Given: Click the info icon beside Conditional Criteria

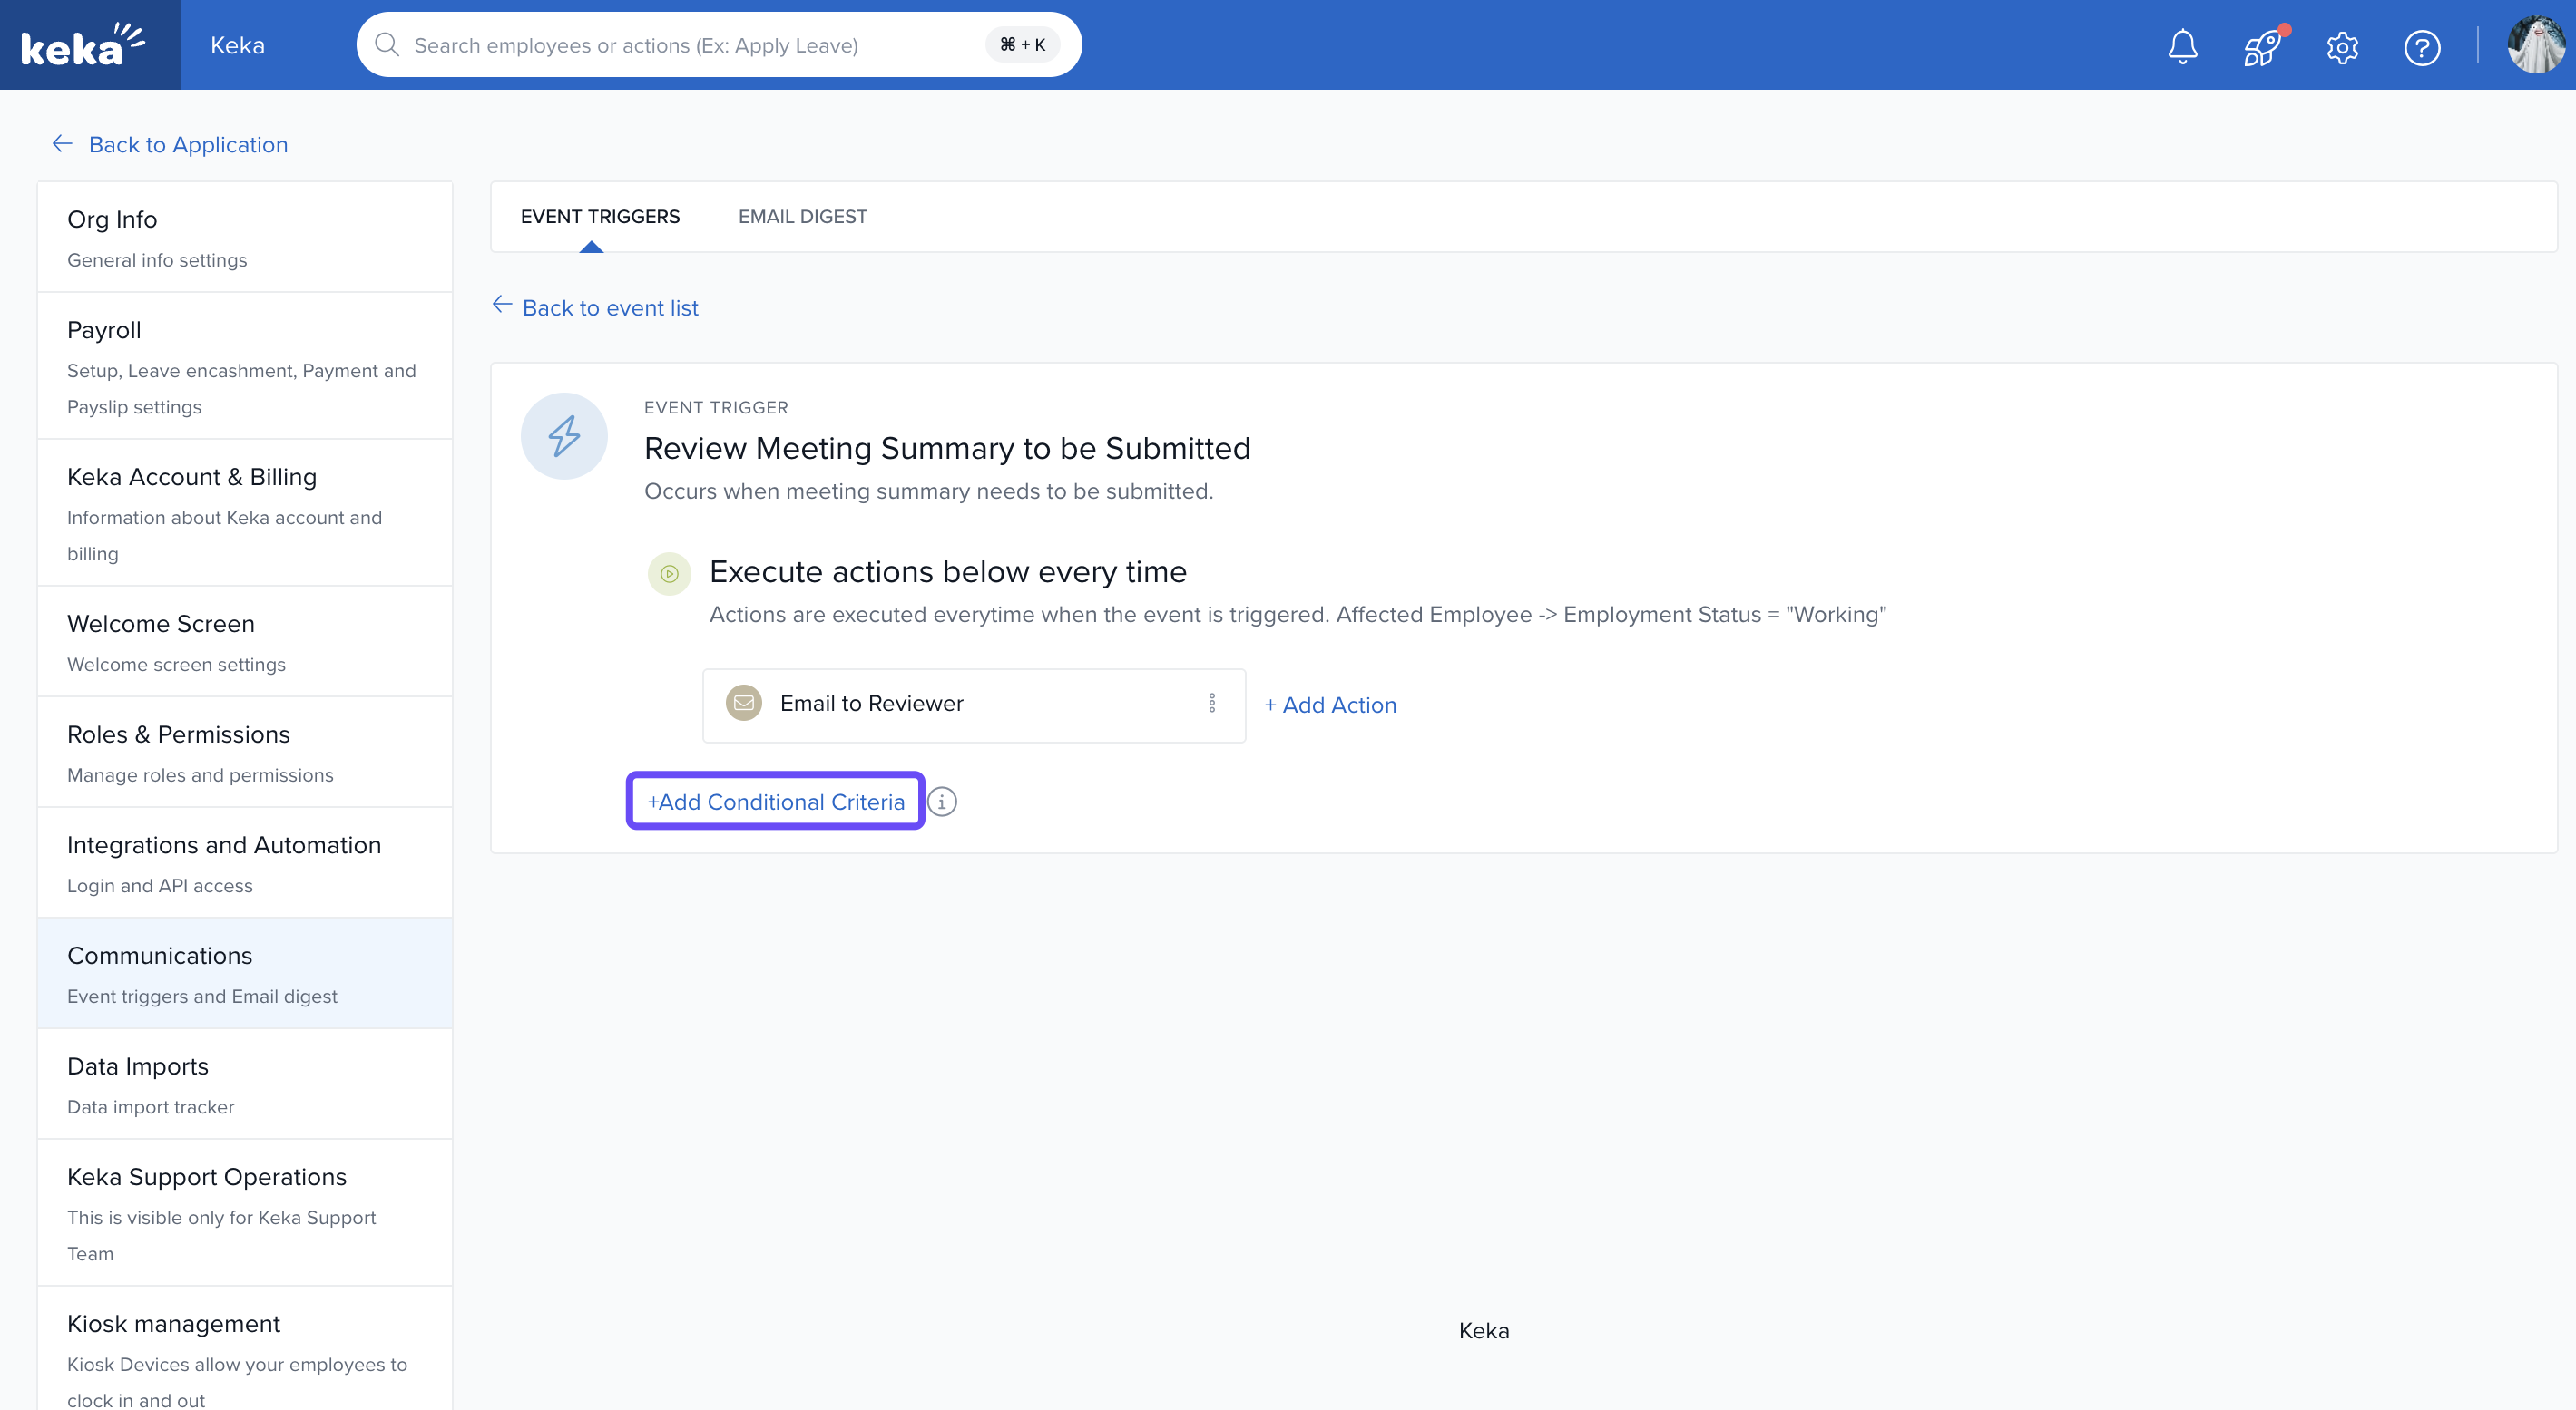Looking at the screenshot, I should (x=942, y=802).
